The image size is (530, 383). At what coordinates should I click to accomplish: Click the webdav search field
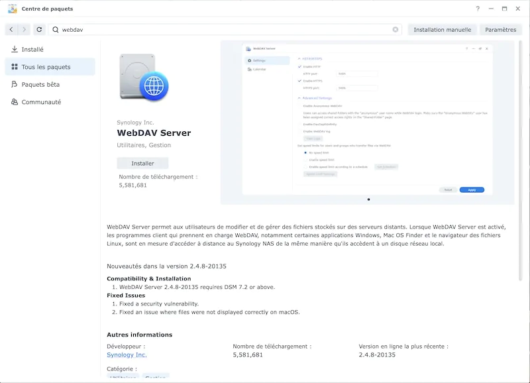point(225,29)
